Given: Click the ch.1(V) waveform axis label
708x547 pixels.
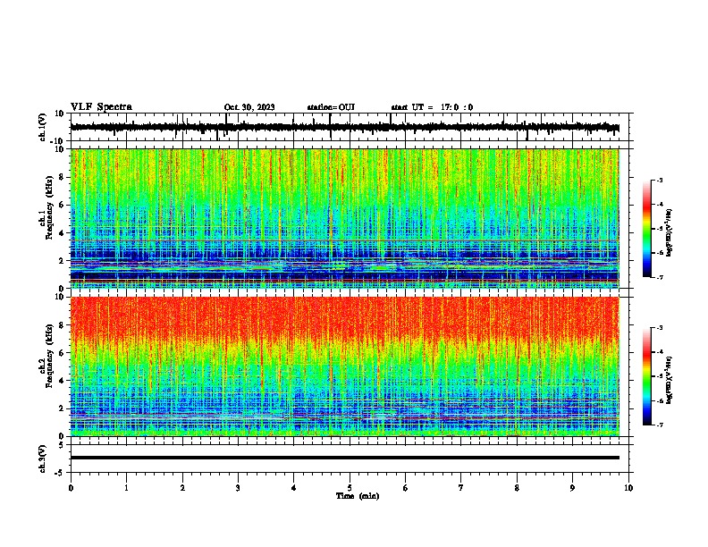Looking at the screenshot, I should tap(42, 127).
